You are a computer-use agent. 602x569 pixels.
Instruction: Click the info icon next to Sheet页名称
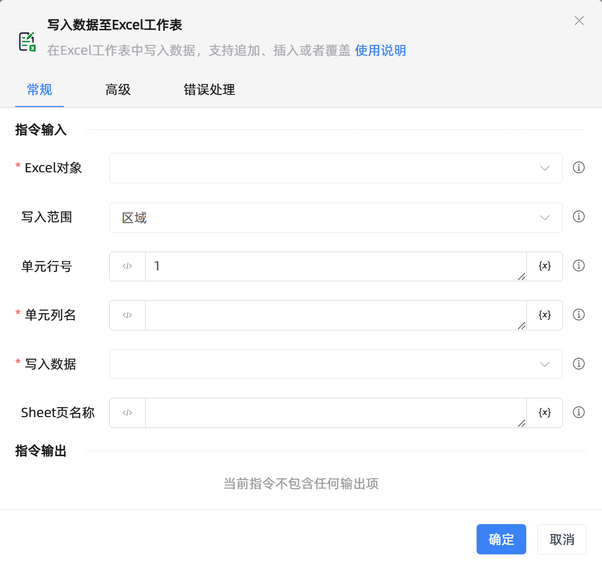(x=578, y=412)
